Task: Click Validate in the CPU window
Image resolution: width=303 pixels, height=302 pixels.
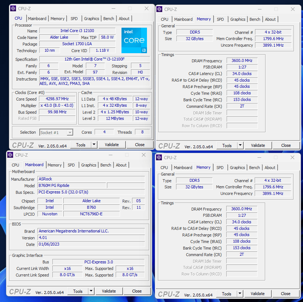Action: [x=112, y=145]
